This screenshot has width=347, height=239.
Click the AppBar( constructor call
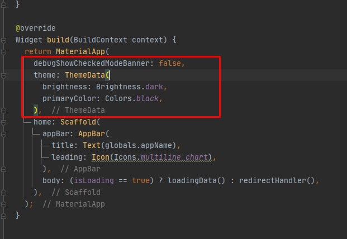pyautogui.click(x=94, y=134)
